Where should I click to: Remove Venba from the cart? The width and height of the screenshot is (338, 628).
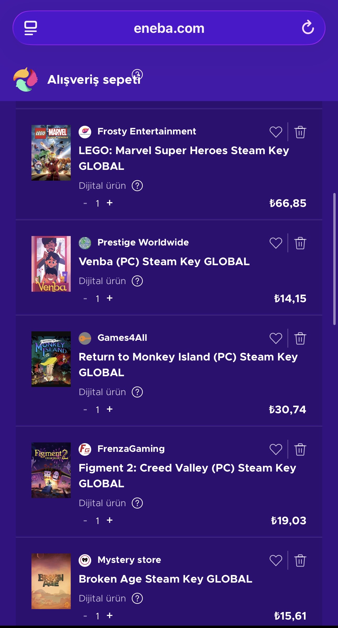300,243
